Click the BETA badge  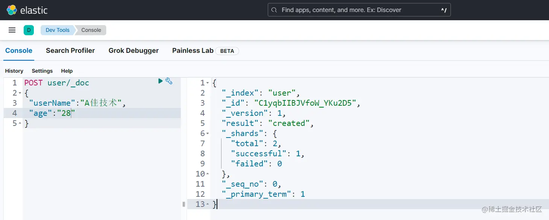click(227, 51)
